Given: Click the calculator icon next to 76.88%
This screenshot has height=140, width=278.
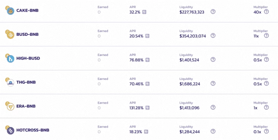Looking at the screenshot, I should coord(147,60).
